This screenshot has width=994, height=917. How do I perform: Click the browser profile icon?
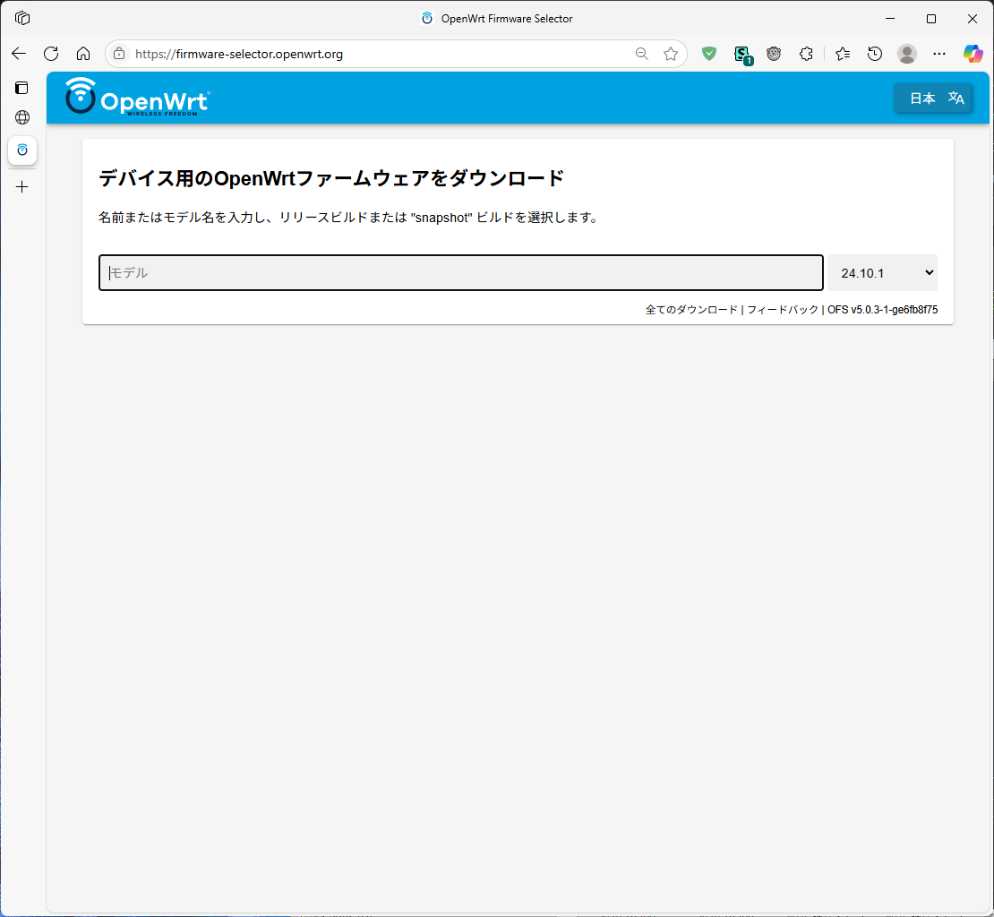[x=906, y=54]
